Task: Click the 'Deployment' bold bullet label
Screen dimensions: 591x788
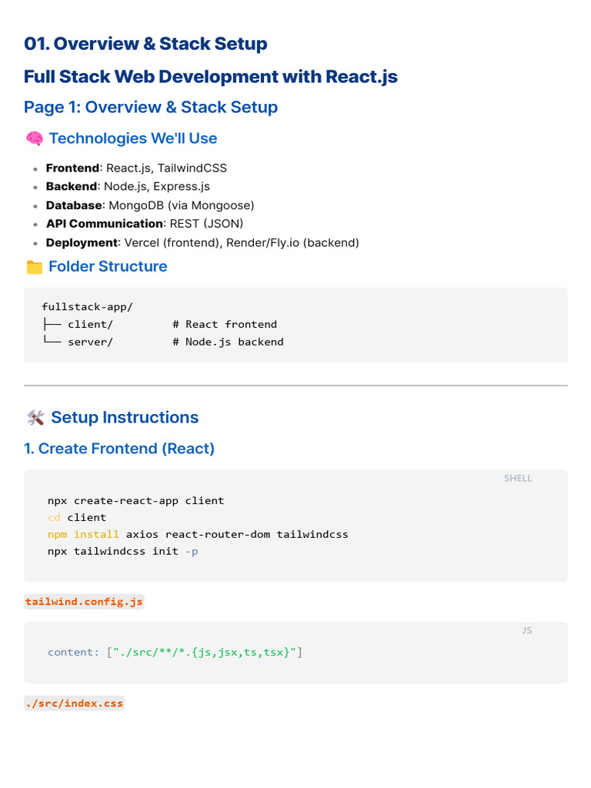Action: [x=81, y=242]
